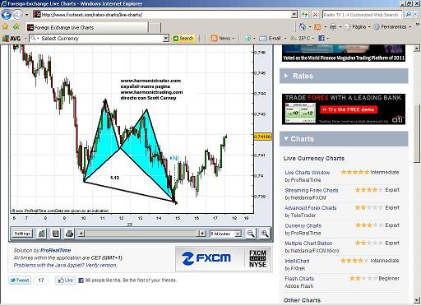Click the RSS feeds icon in command bar
The height and width of the screenshot is (306, 421).
tap(317, 27)
